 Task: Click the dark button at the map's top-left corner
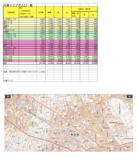8,96
